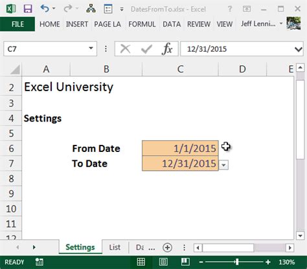Click the To Date label cell
The width and height of the screenshot is (307, 269).
(x=89, y=164)
